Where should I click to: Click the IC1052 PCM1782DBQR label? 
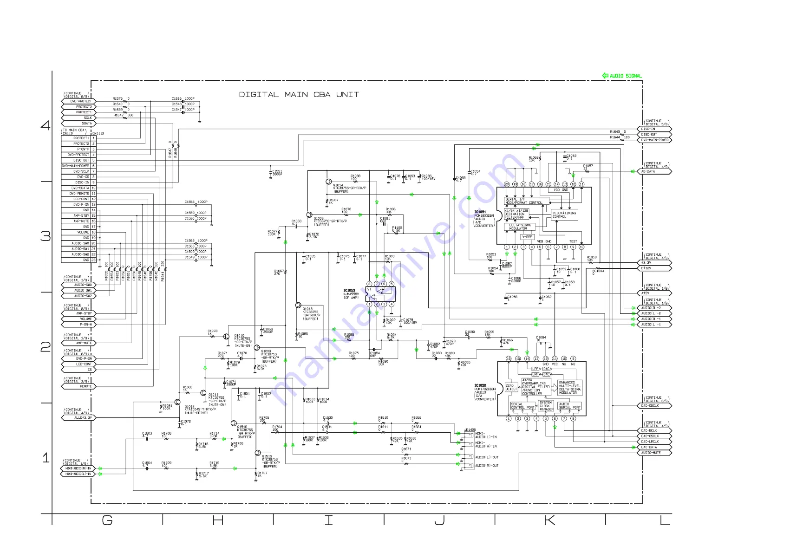tap(485, 387)
